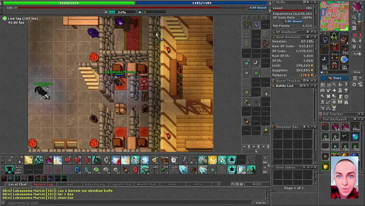Click the bow weapon slot
Screen dimensions: 365x206
coord(325,50)
